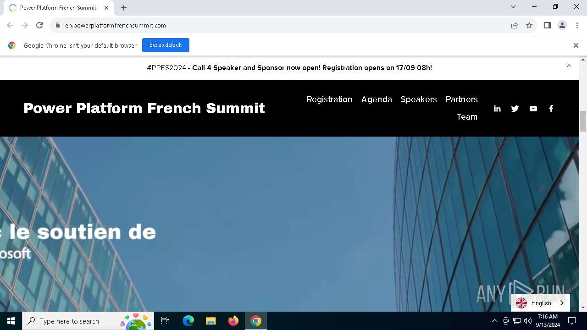The height and width of the screenshot is (330, 587).
Task: Launch Microsoft Edge from taskbar
Action: 188,321
